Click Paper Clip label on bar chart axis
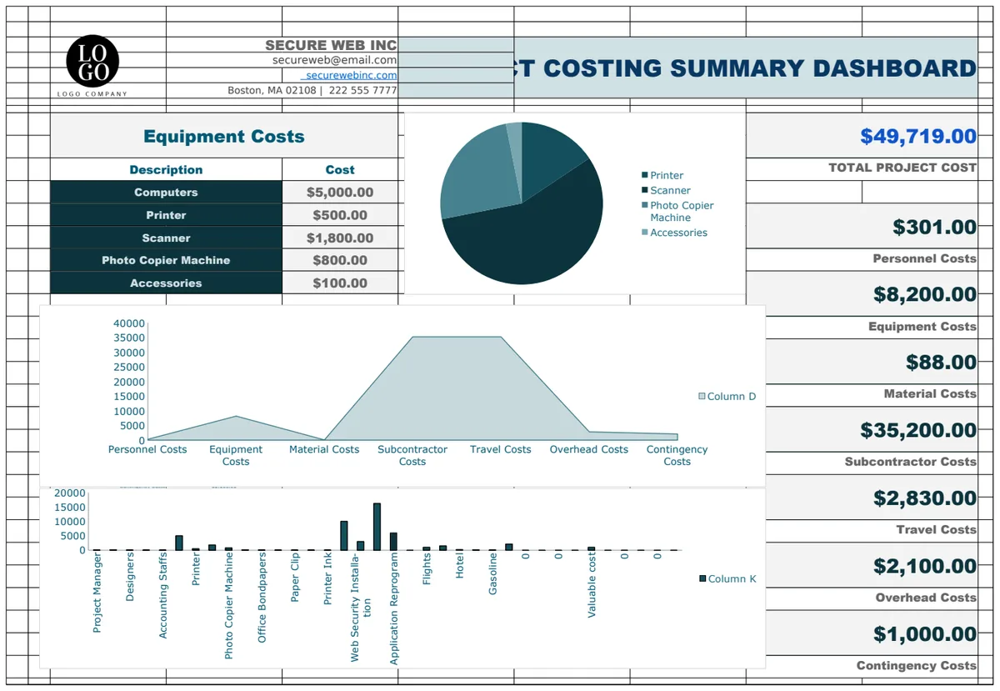Viewport: 1000px width, 691px height. pos(295,577)
